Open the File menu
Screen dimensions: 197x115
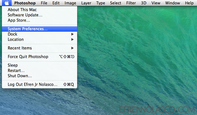tap(44, 3)
